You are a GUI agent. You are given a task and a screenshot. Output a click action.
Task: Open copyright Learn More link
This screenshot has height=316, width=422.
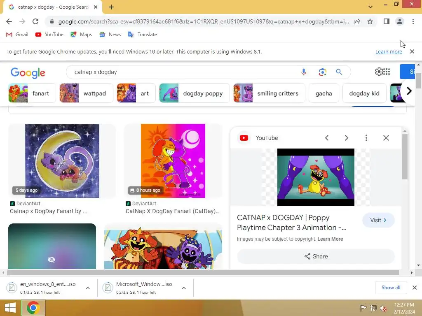click(x=330, y=239)
